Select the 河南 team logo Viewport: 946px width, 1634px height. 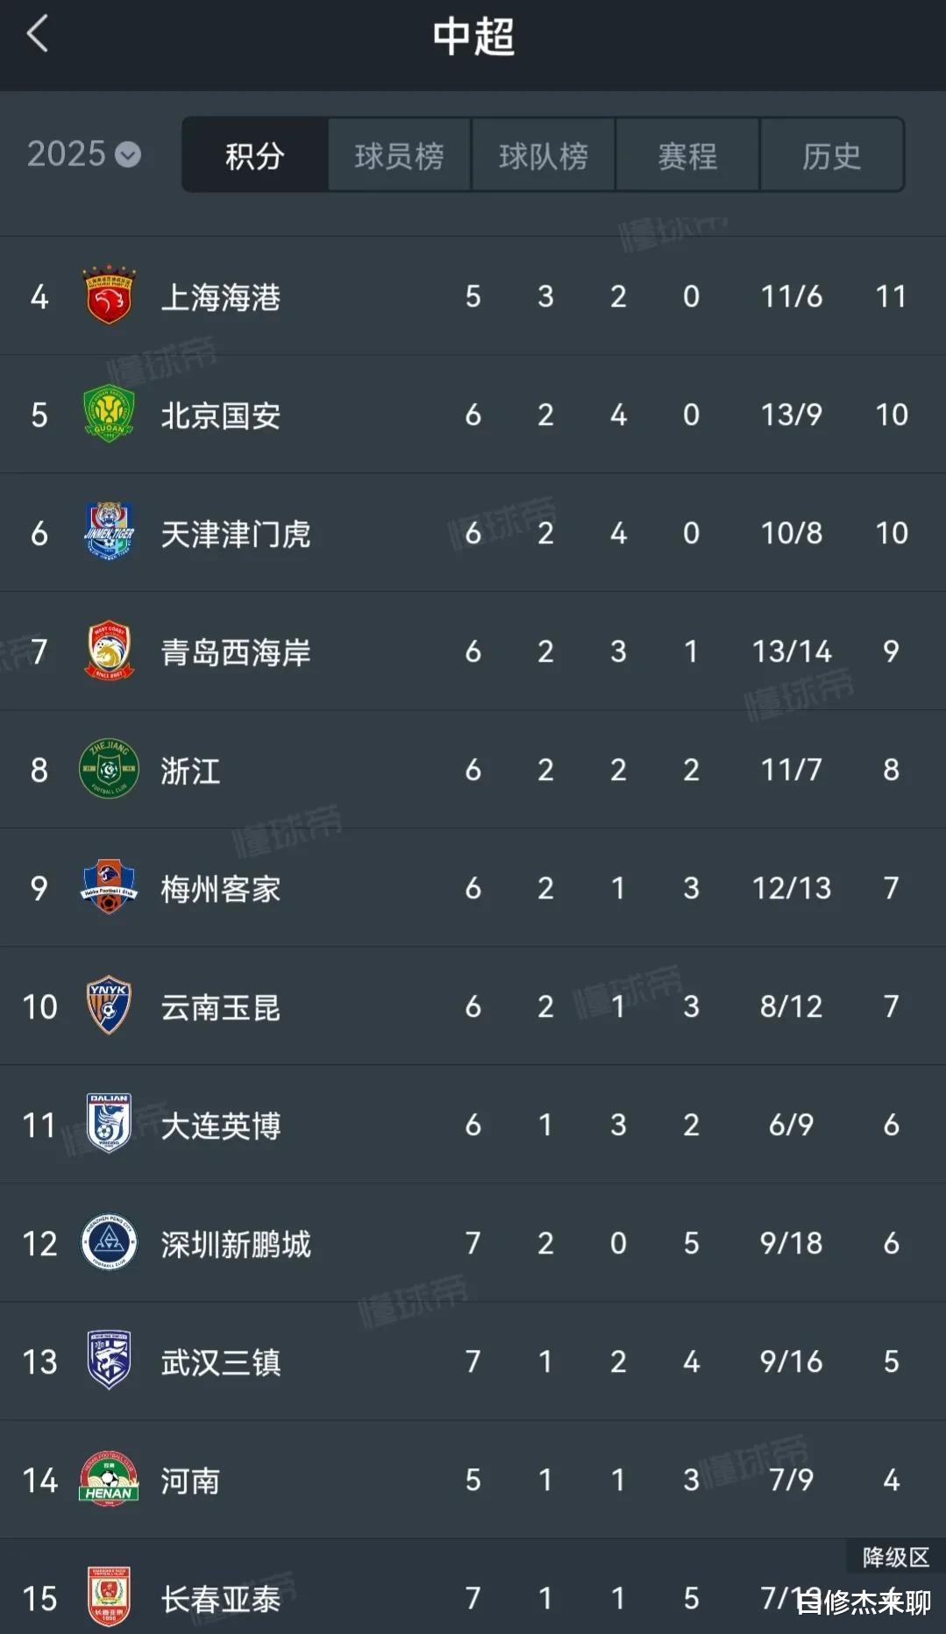tap(109, 1480)
